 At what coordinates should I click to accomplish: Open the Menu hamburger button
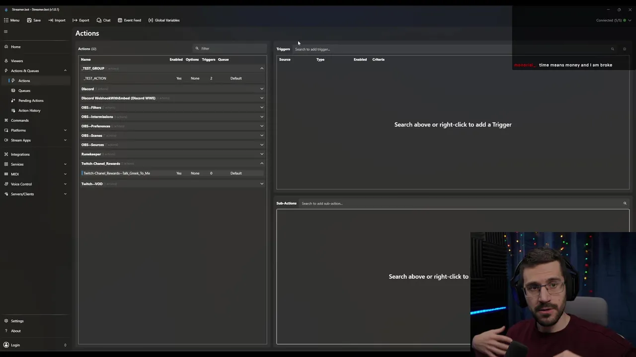[x=11, y=20]
